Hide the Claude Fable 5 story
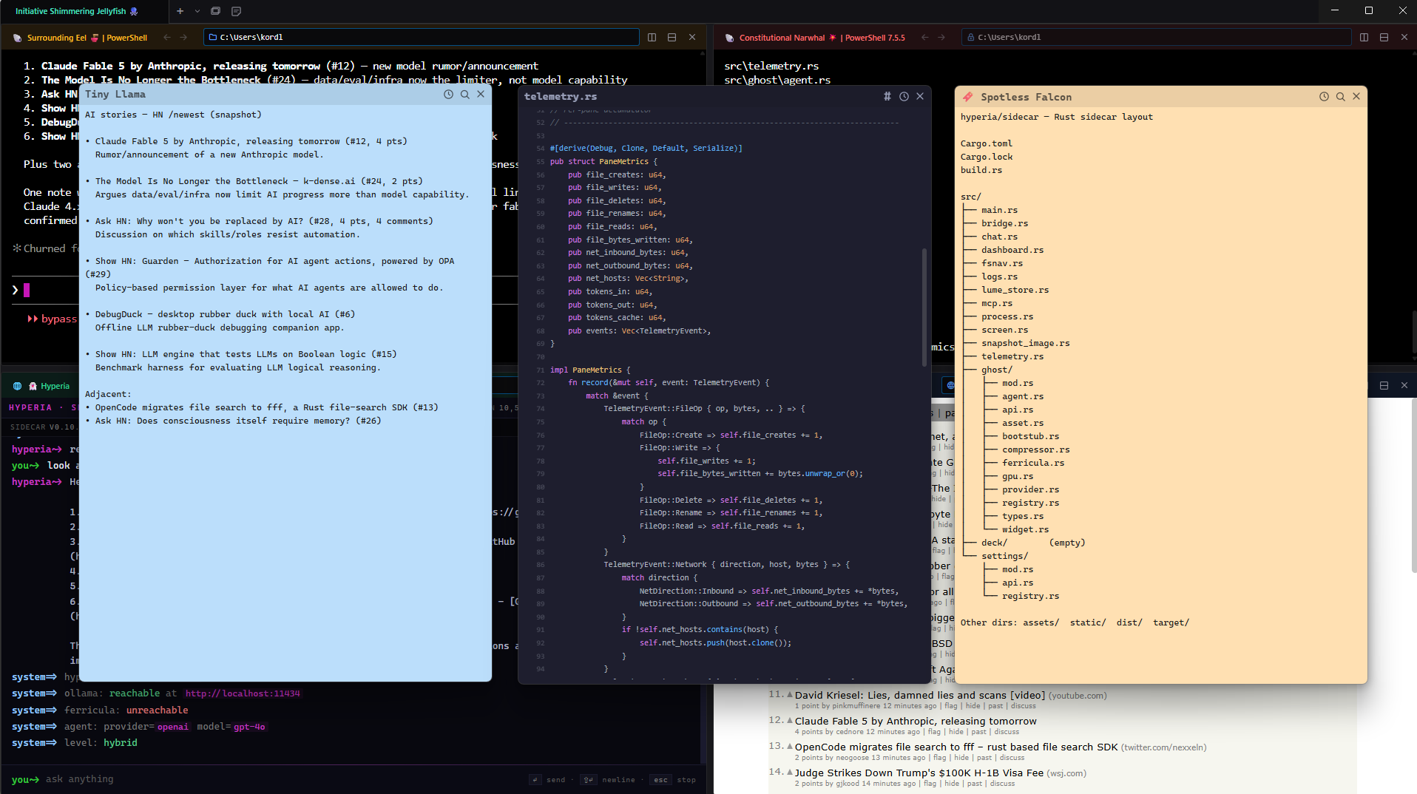The image size is (1417, 794). coord(956,732)
